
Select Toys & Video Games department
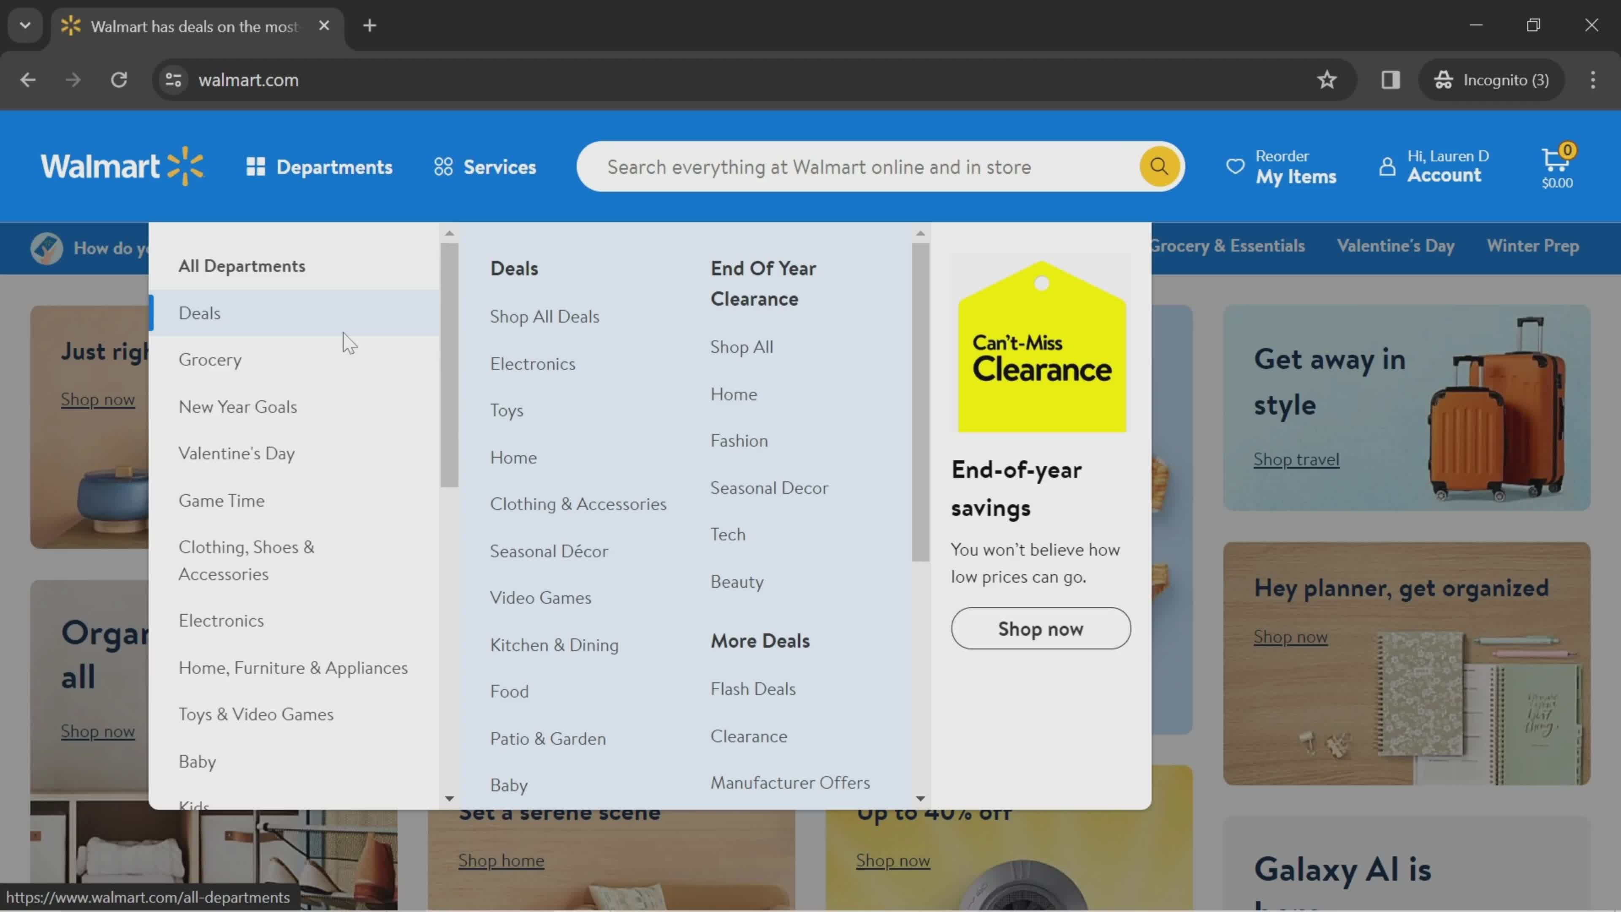tap(256, 714)
